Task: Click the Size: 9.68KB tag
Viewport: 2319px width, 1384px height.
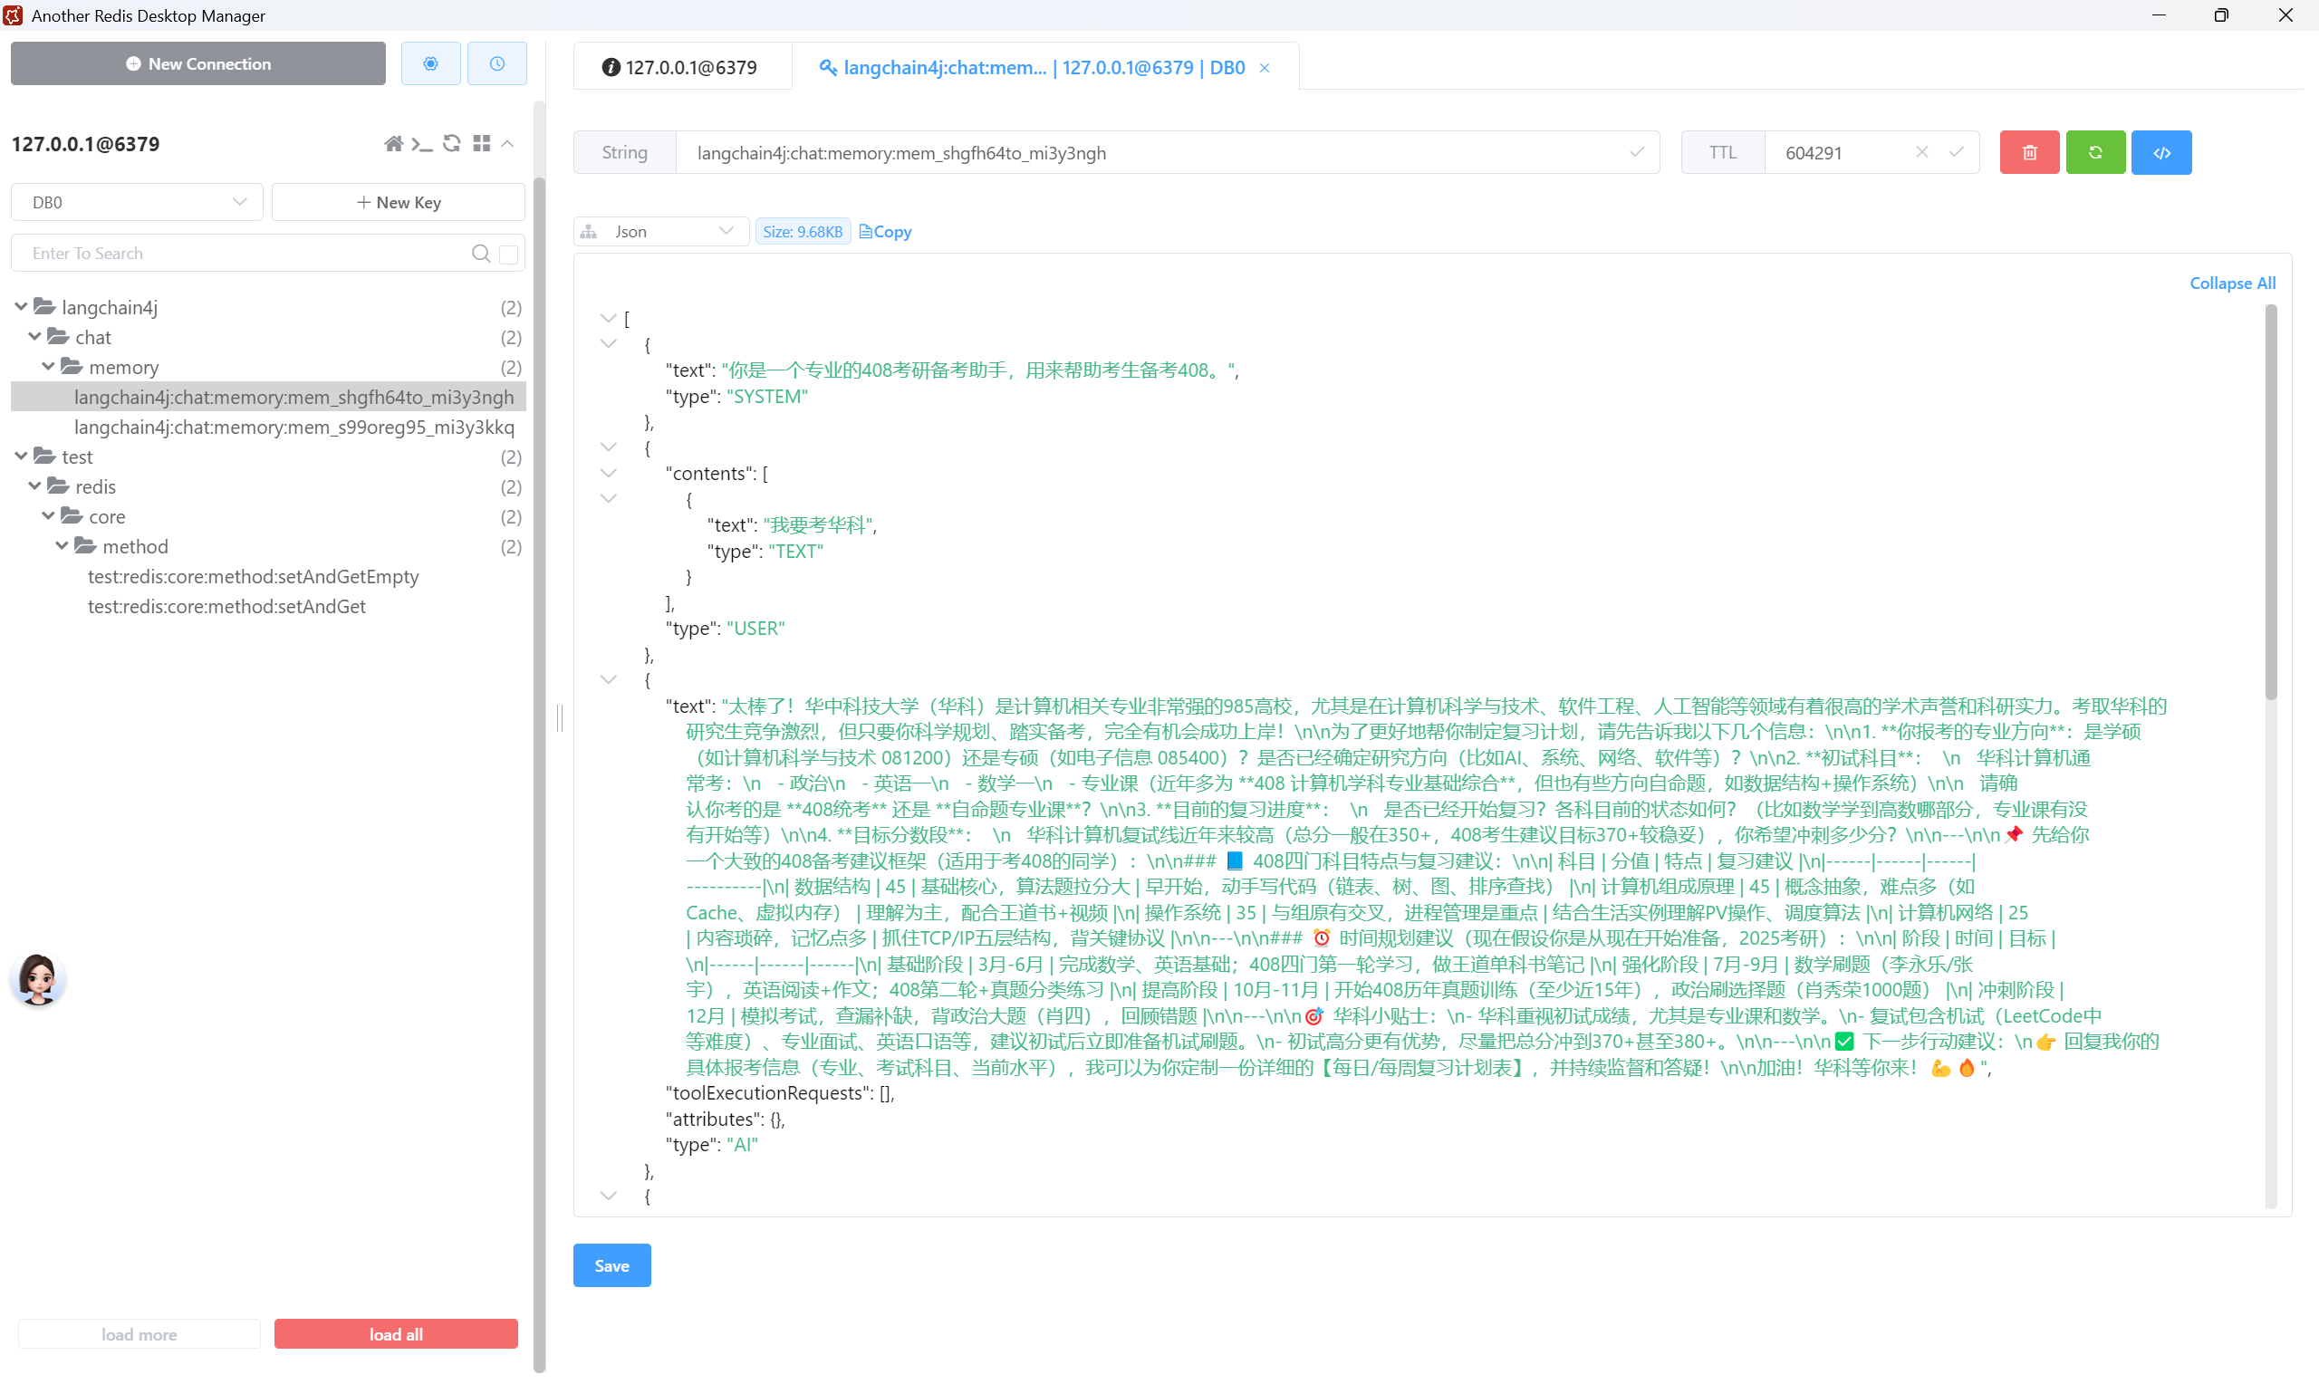Action: coord(802,231)
